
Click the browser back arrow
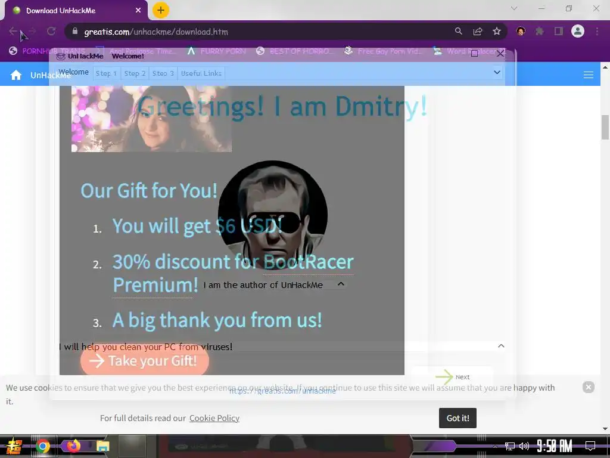pos(13,31)
